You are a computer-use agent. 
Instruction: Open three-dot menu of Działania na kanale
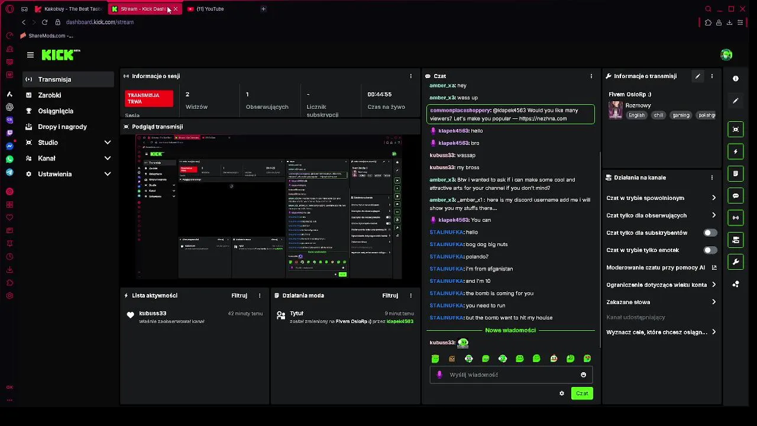coord(712,177)
